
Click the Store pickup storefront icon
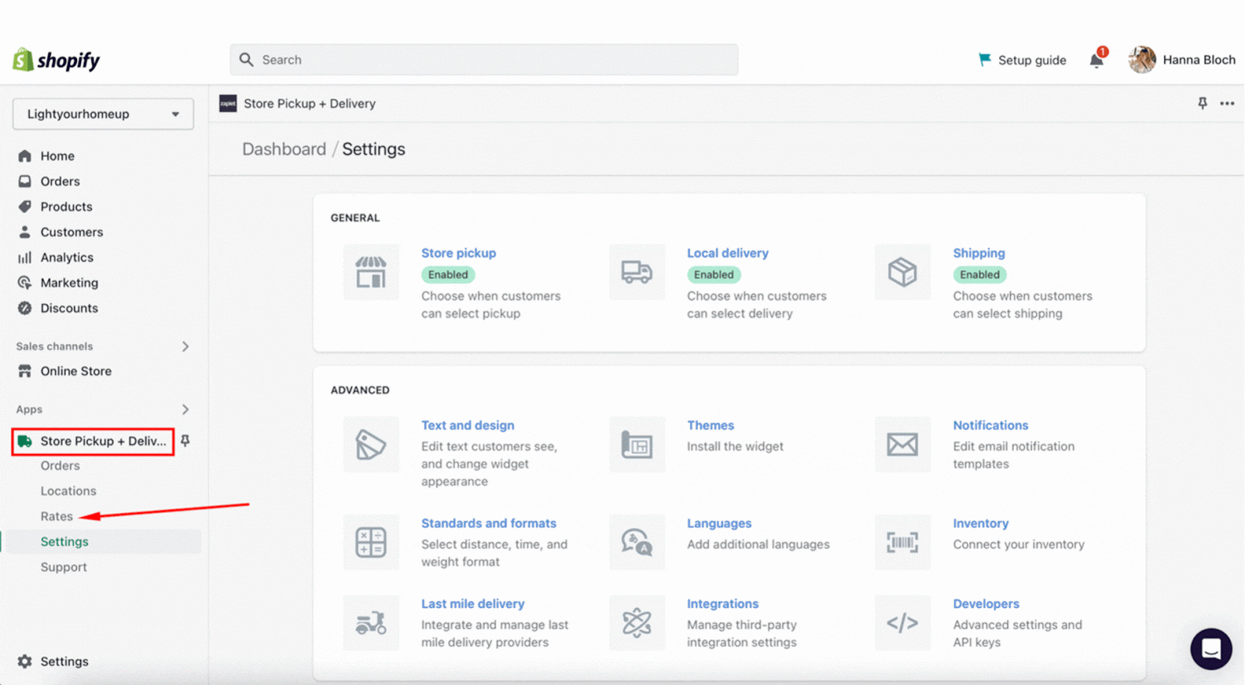[x=371, y=272]
